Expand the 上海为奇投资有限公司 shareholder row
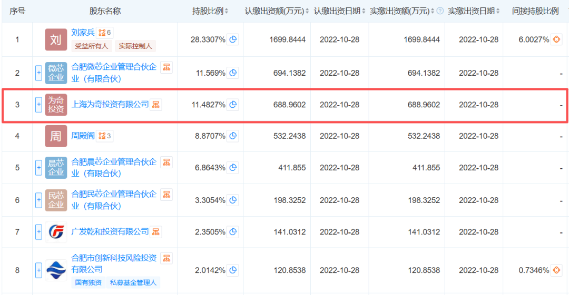The image size is (569, 295). [x=38, y=105]
